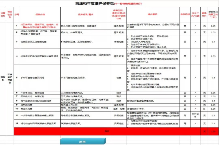219x145 pixels.
Task: Select the 0.2 hours cell for row 5
Action: [x=213, y=78]
